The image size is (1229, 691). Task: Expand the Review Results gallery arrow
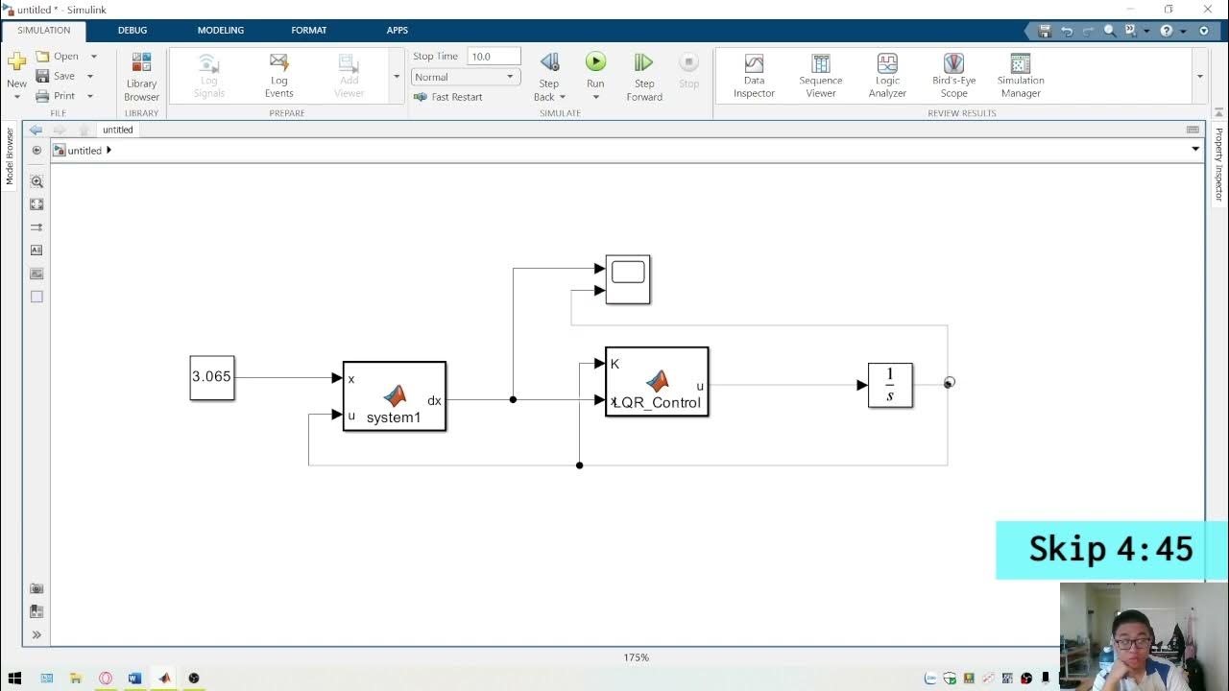1199,77
